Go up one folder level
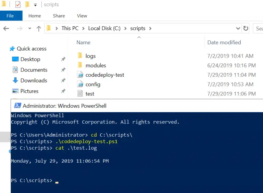 pyautogui.click(x=39, y=29)
